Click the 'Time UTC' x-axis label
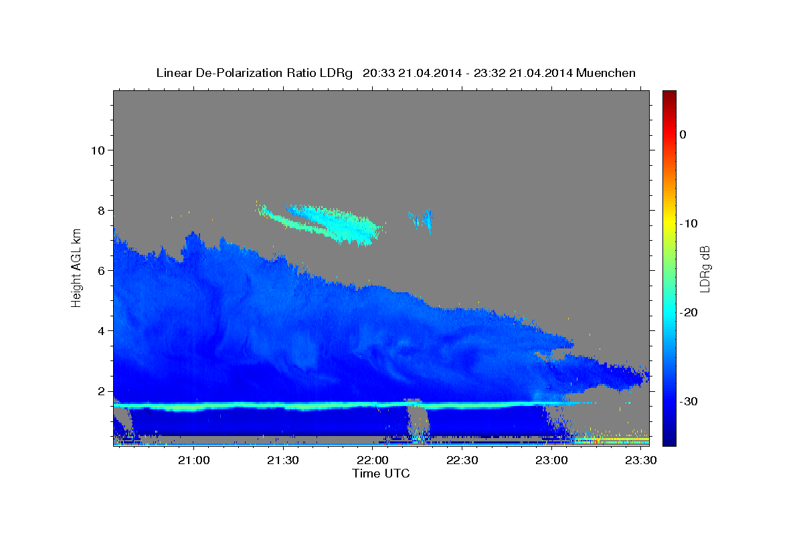This screenshot has height=535, width=803. coord(381,473)
